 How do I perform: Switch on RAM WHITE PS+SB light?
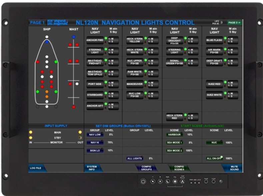(135, 73)
